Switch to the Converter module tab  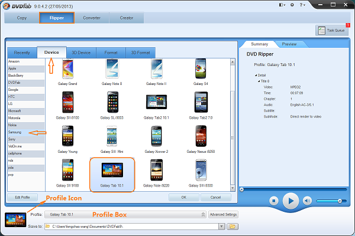(92, 18)
